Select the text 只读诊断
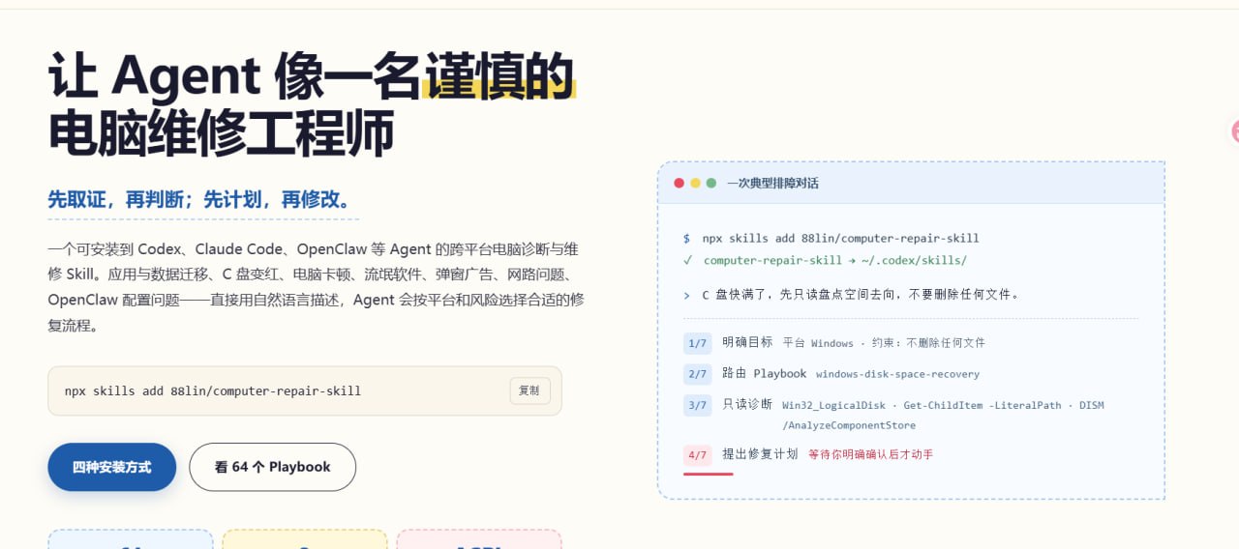 [x=747, y=404]
